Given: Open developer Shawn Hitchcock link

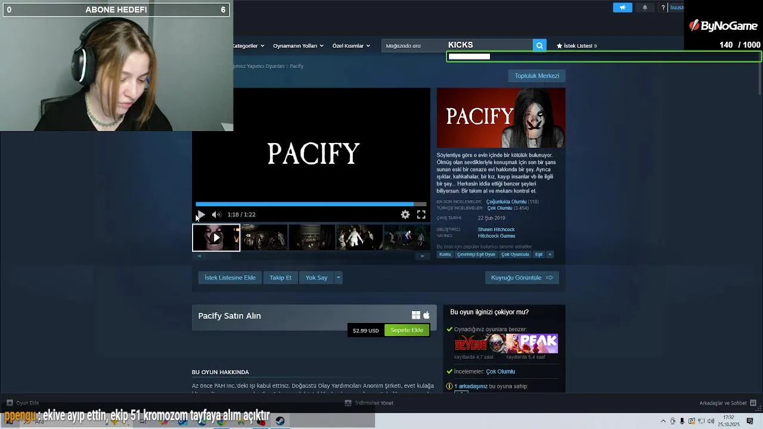Looking at the screenshot, I should pos(496,229).
